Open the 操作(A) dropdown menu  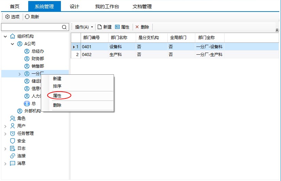84,27
